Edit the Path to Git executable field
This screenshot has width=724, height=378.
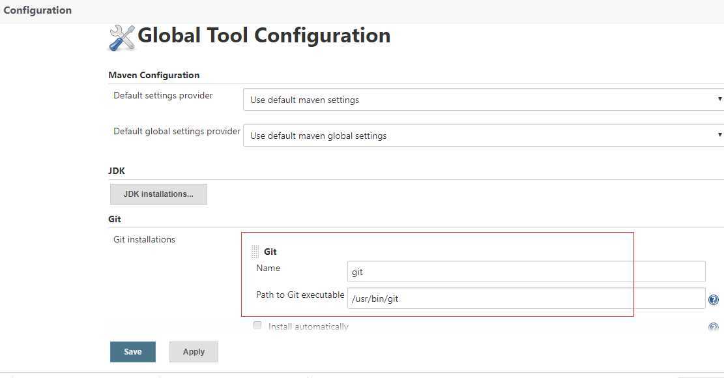click(x=527, y=298)
